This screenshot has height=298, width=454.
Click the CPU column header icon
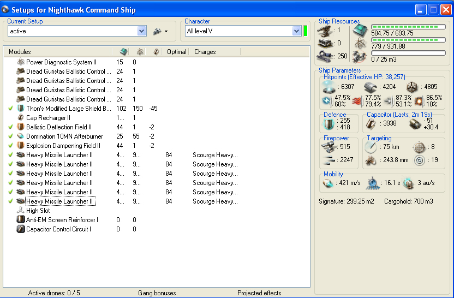click(x=124, y=52)
